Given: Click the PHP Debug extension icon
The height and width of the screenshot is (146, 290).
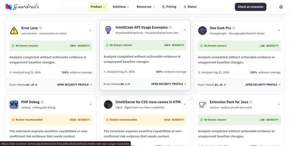Looking at the screenshot, I should [x=14, y=105].
